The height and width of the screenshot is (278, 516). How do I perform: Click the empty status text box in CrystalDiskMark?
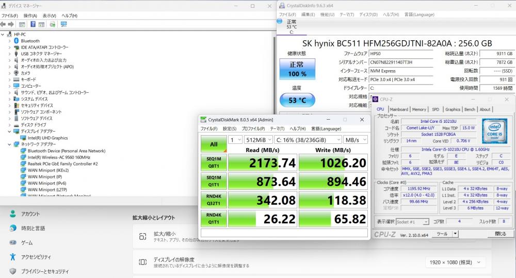tap(284, 233)
